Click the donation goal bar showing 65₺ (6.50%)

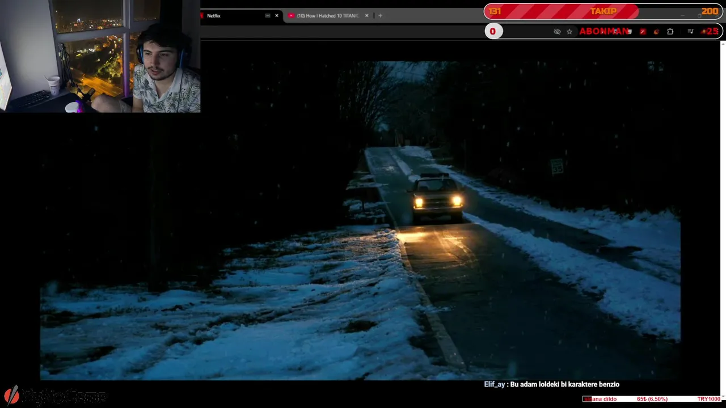tap(652, 399)
